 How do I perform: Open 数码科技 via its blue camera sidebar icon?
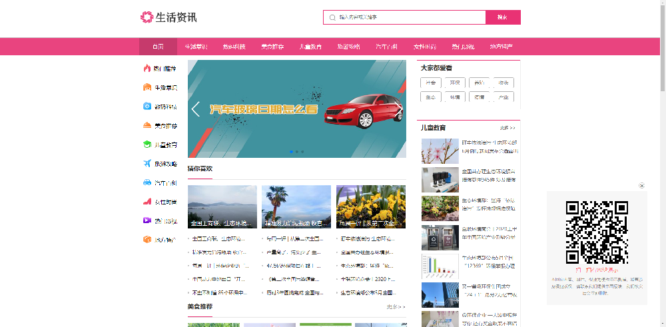click(147, 107)
